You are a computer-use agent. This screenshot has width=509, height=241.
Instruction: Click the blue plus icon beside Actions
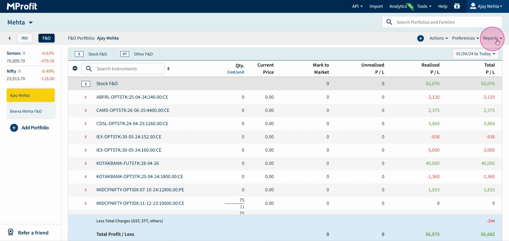420,38
